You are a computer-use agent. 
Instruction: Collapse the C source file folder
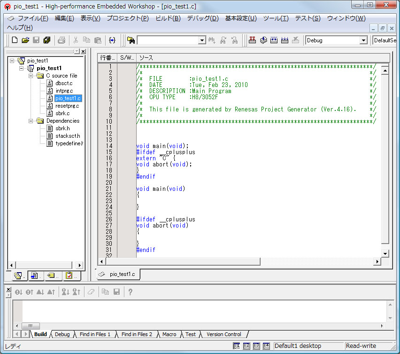pyautogui.click(x=31, y=76)
